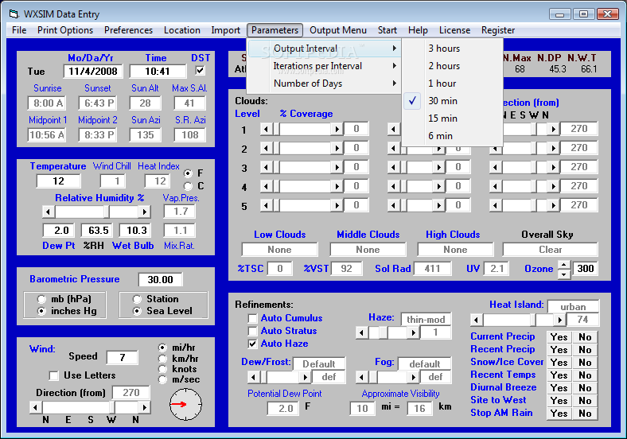
Task: Select the F temperature unit
Action: tap(188, 173)
